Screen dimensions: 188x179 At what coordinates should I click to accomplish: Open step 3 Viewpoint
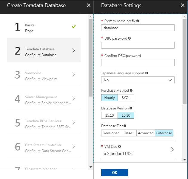click(x=44, y=74)
